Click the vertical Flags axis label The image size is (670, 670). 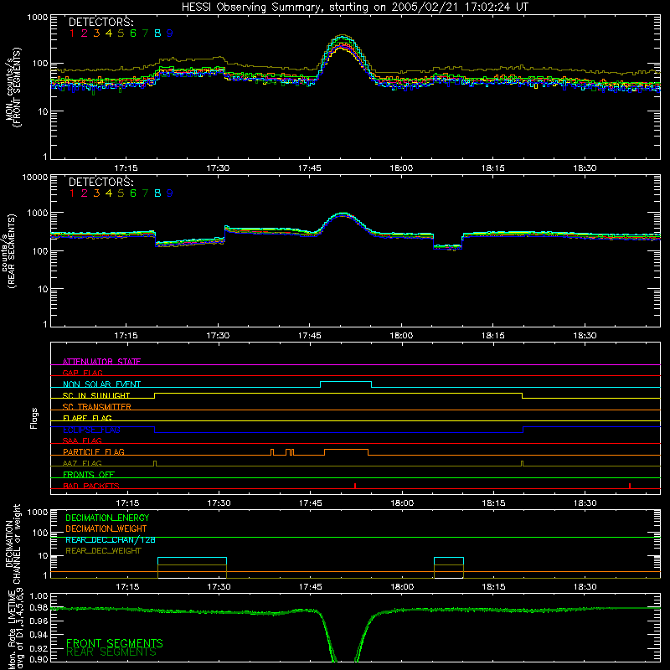pyautogui.click(x=34, y=418)
